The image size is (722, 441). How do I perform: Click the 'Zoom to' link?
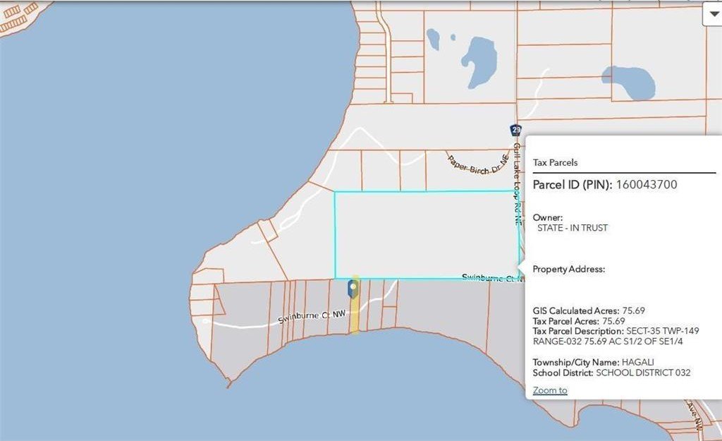550,390
